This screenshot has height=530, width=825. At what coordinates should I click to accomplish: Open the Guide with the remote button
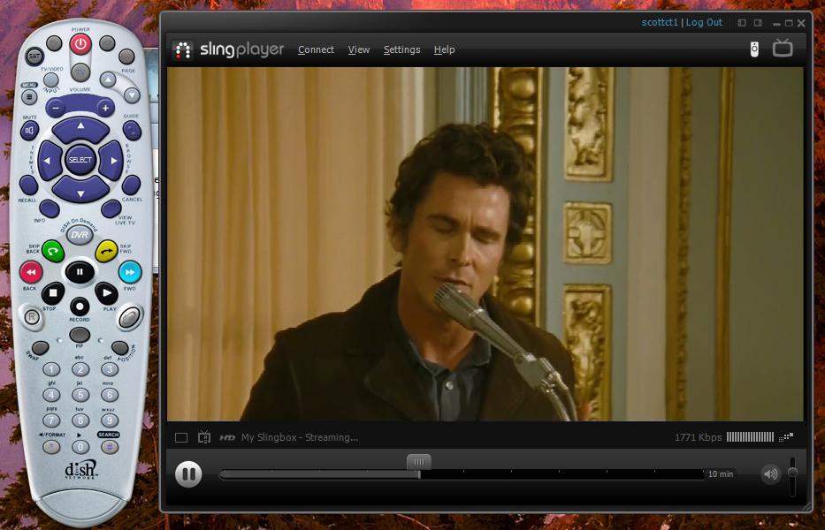click(x=132, y=131)
